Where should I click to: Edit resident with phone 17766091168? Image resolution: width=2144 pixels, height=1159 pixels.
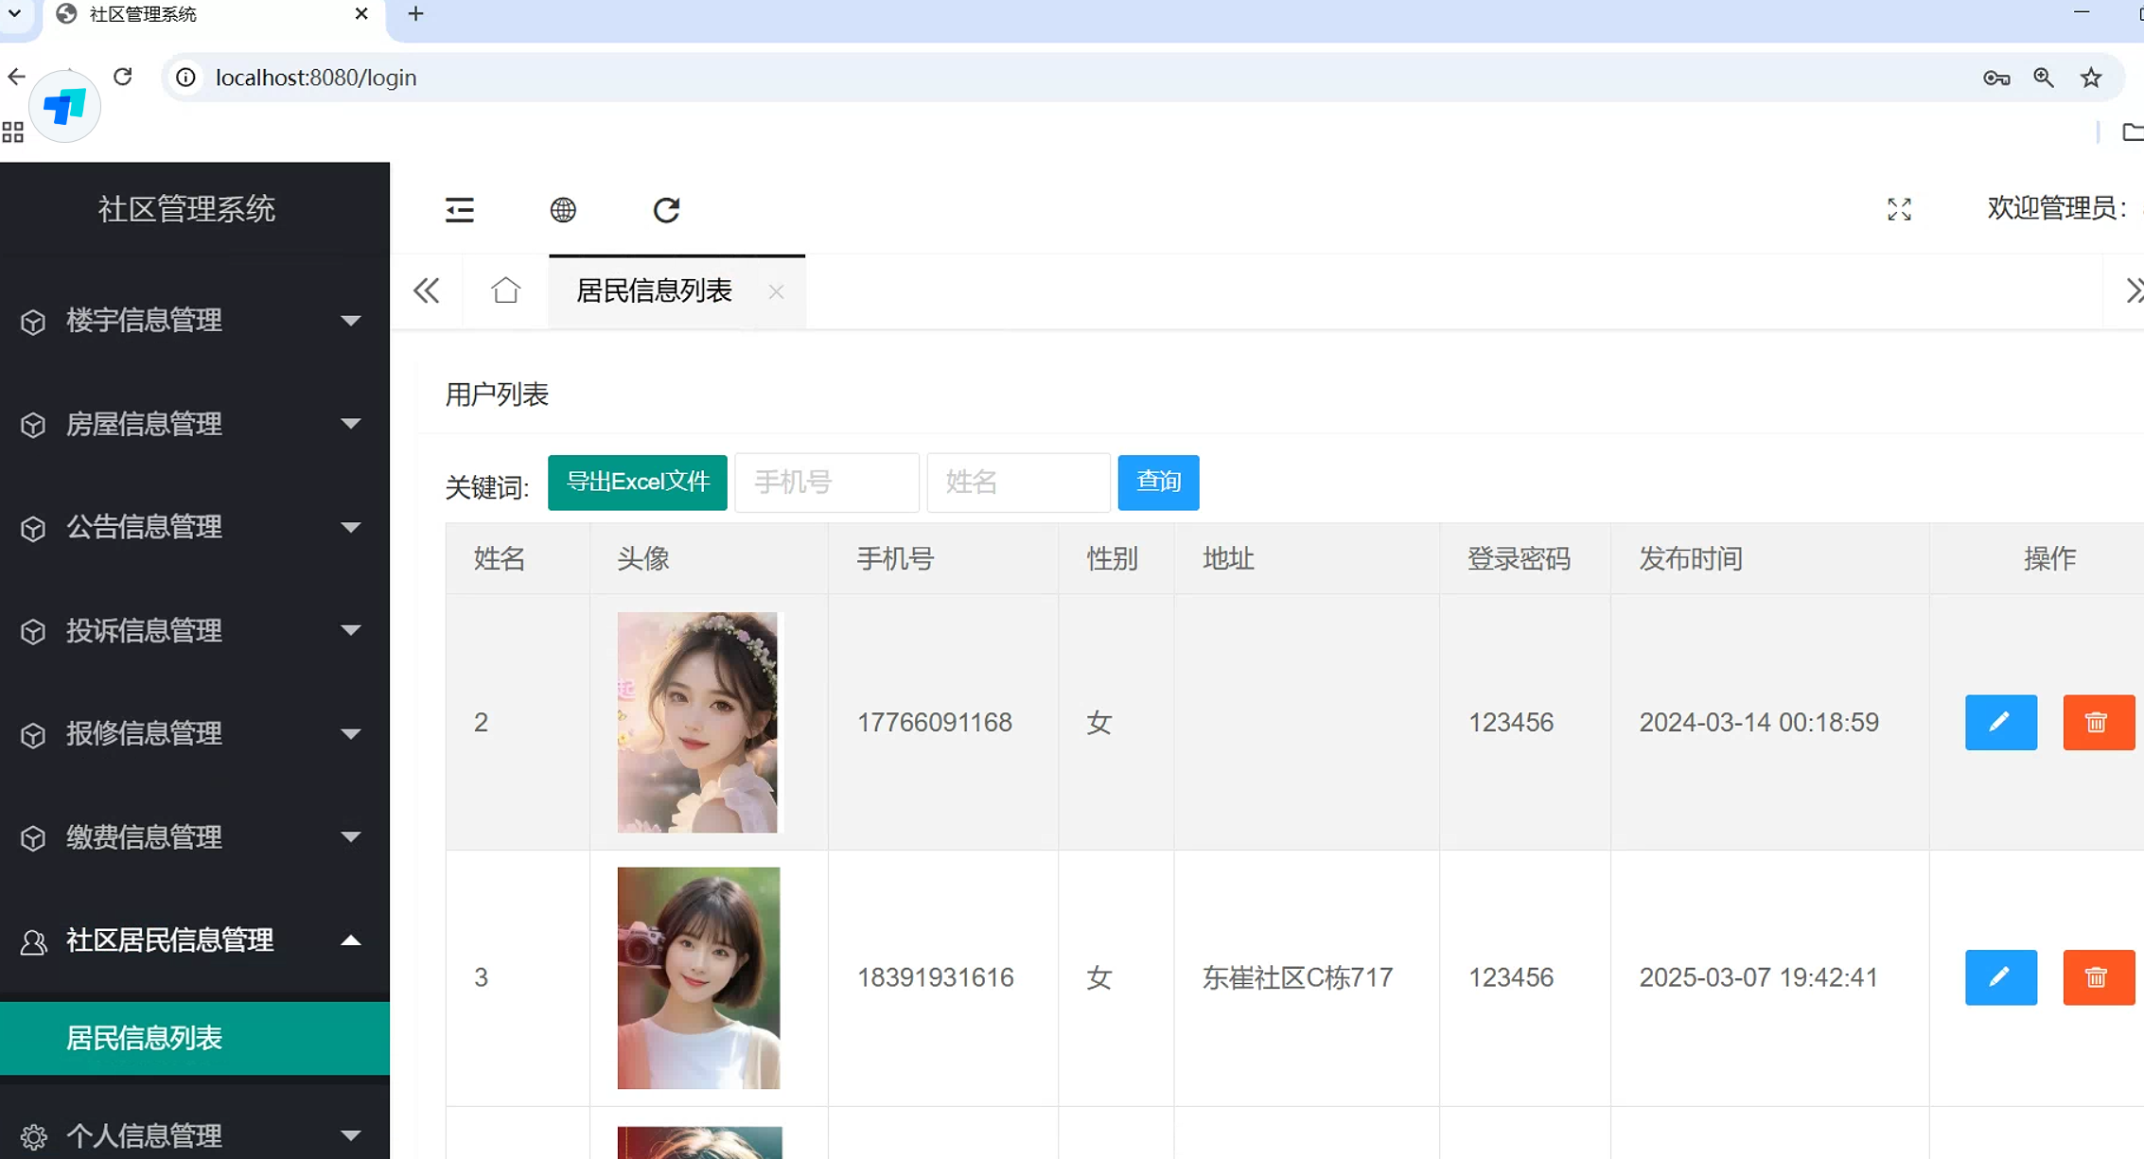pyautogui.click(x=2000, y=723)
